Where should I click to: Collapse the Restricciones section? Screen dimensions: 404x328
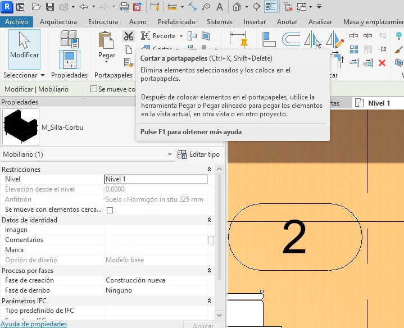pyautogui.click(x=210, y=170)
